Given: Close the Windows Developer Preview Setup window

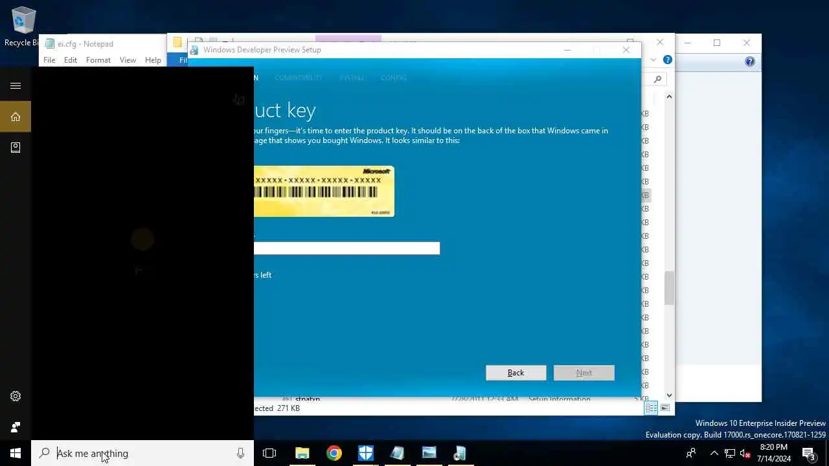Looking at the screenshot, I should tap(626, 50).
